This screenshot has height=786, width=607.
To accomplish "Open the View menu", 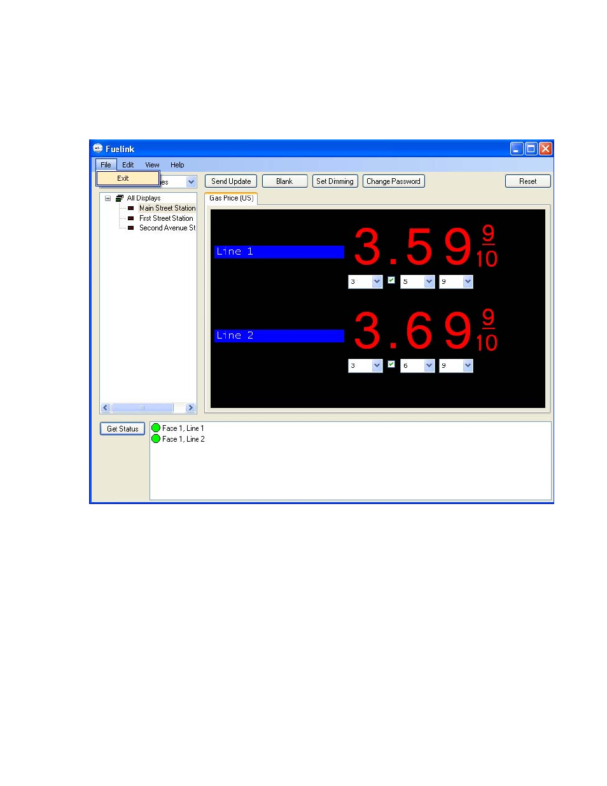I will click(152, 165).
